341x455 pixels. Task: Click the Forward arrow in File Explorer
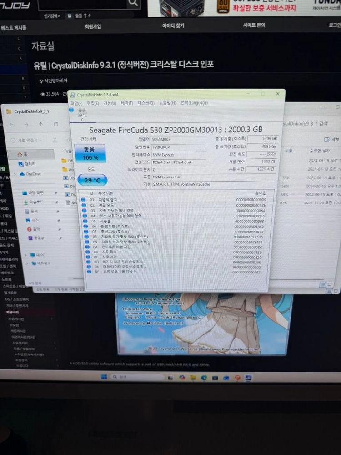tap(26, 125)
